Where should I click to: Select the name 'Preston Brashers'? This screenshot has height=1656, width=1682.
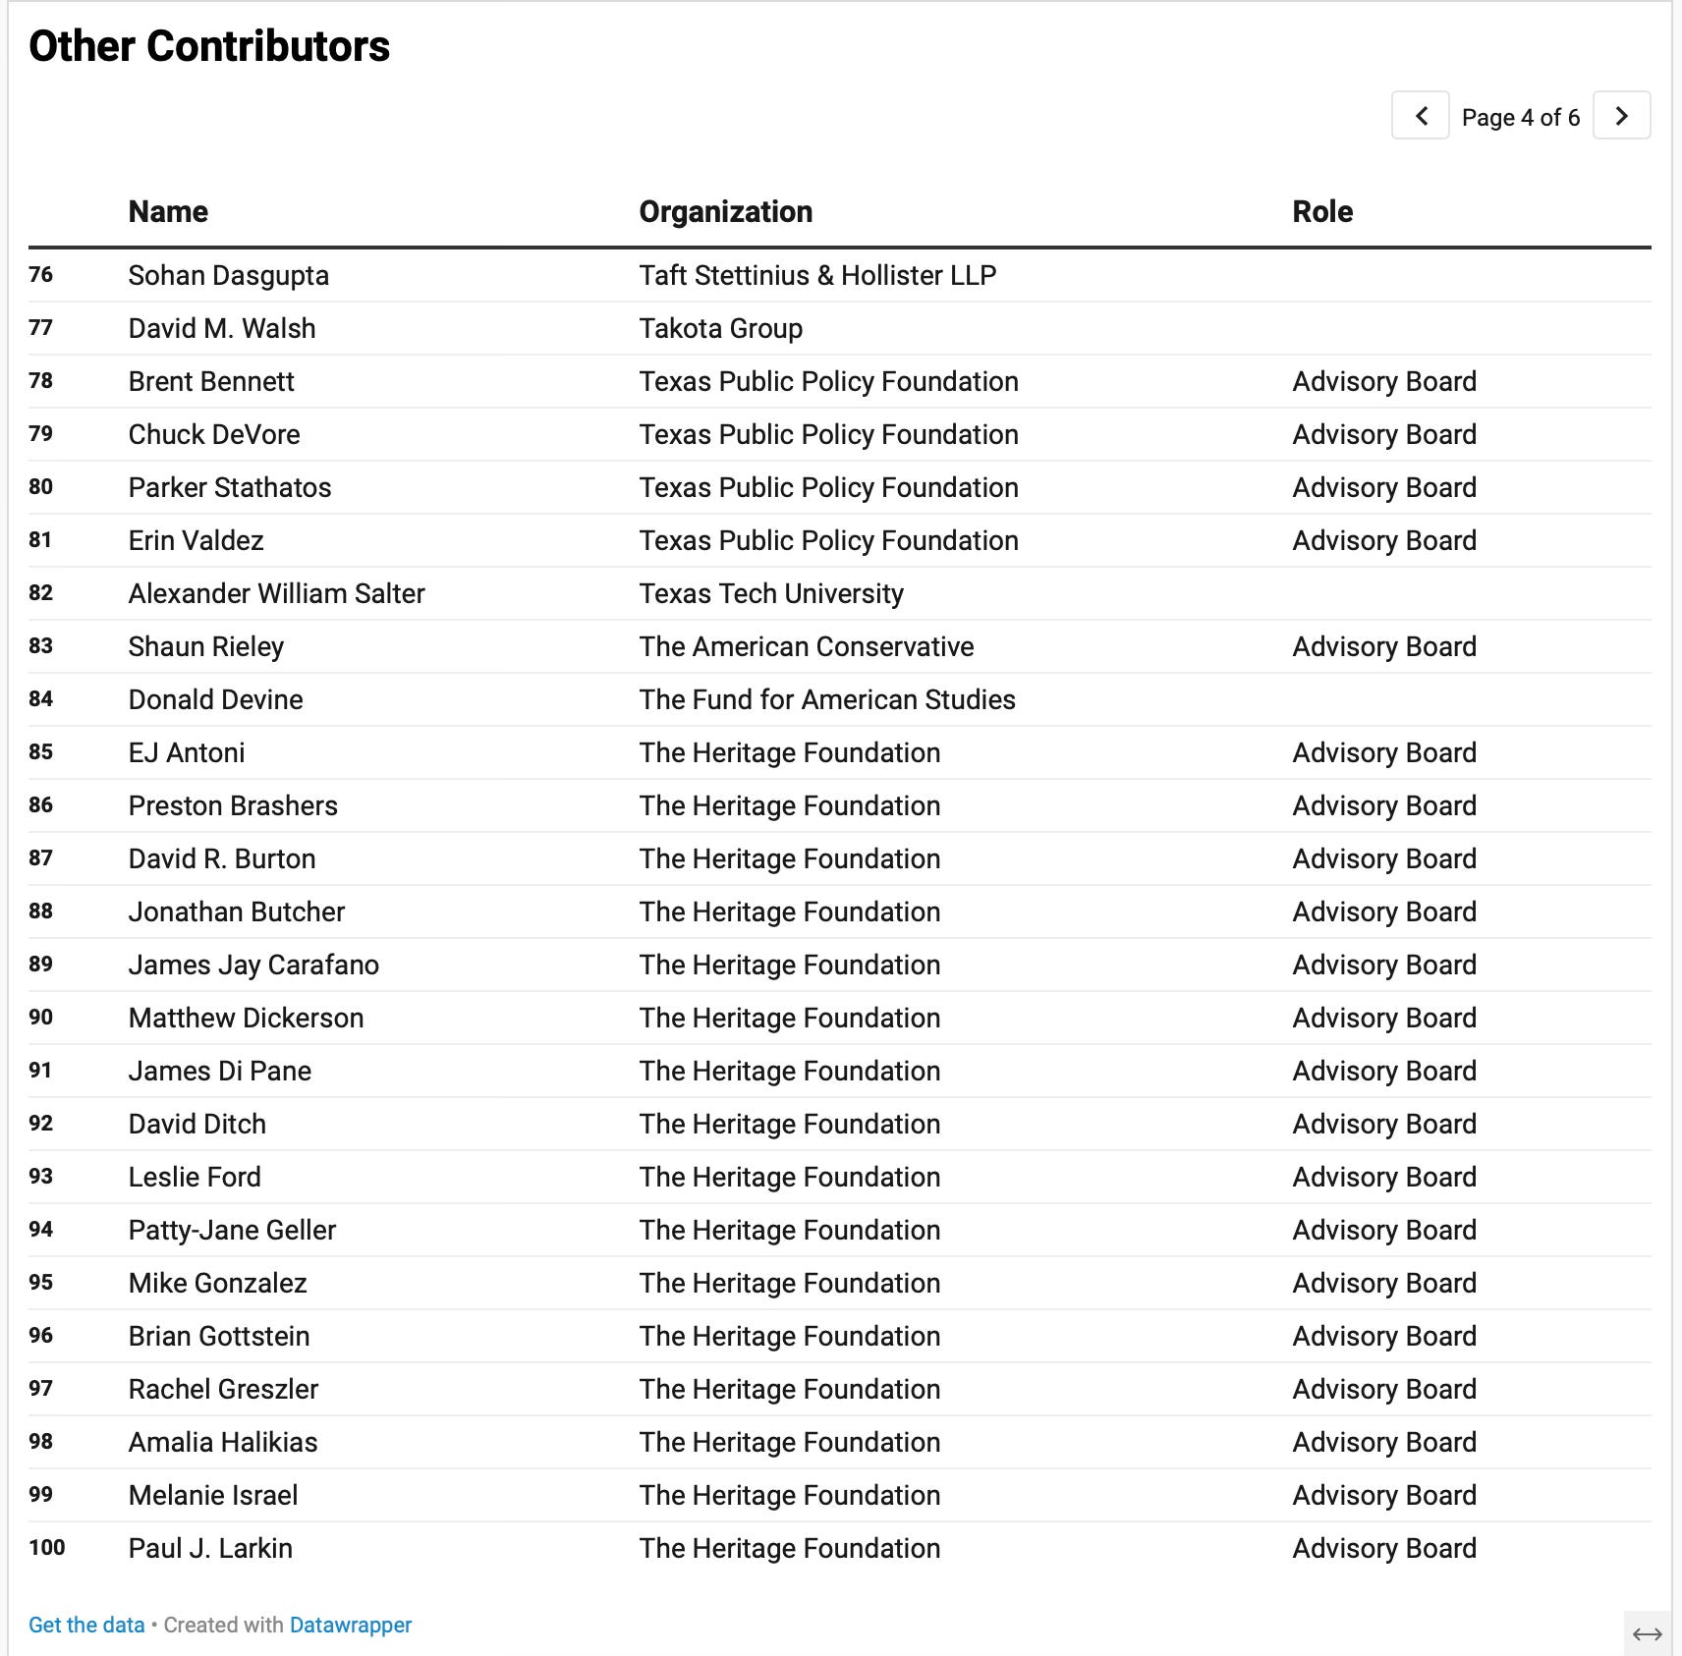(233, 805)
